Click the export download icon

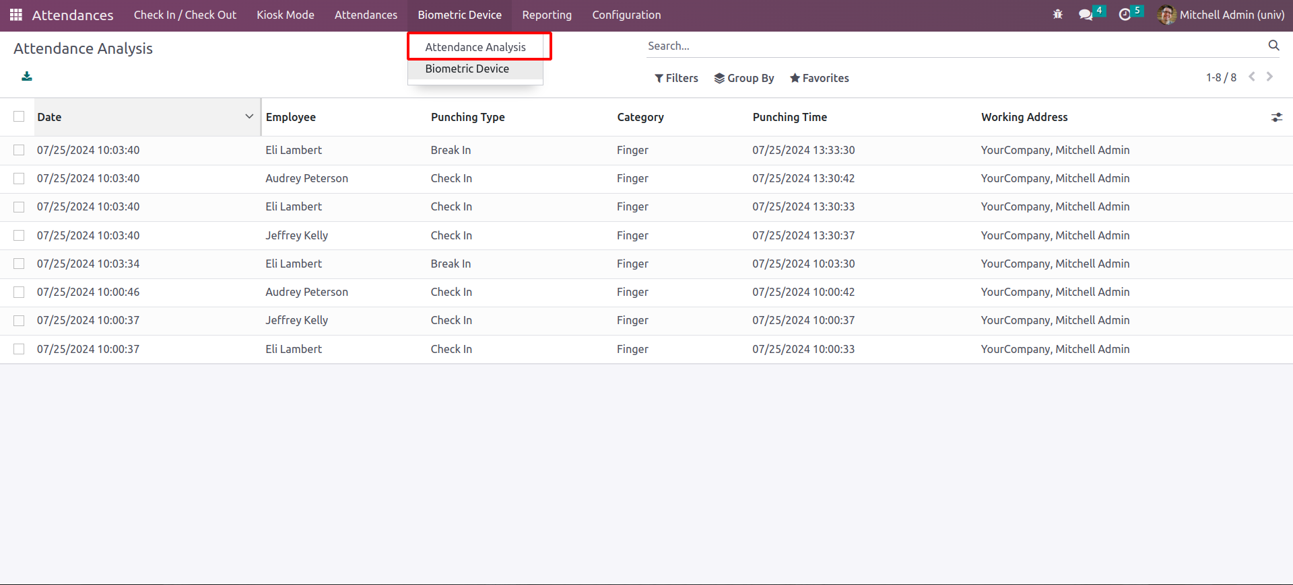point(27,77)
